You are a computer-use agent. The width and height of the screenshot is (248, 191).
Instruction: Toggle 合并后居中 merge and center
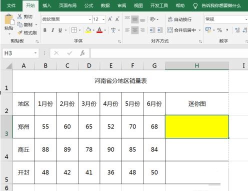pyautogui.click(x=181, y=30)
